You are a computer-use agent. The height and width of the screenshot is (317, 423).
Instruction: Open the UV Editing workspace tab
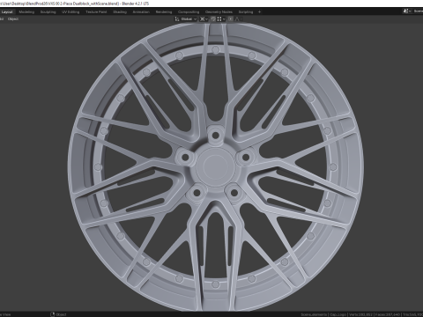click(70, 12)
